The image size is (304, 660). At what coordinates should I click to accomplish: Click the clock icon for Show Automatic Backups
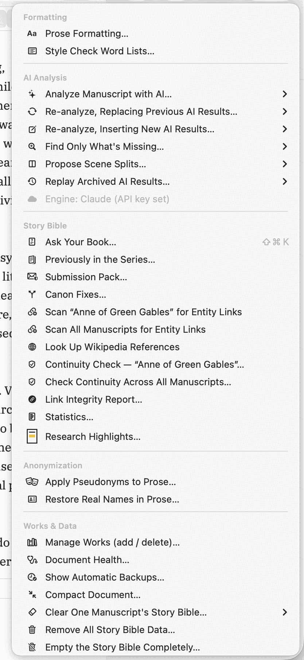[x=32, y=577]
